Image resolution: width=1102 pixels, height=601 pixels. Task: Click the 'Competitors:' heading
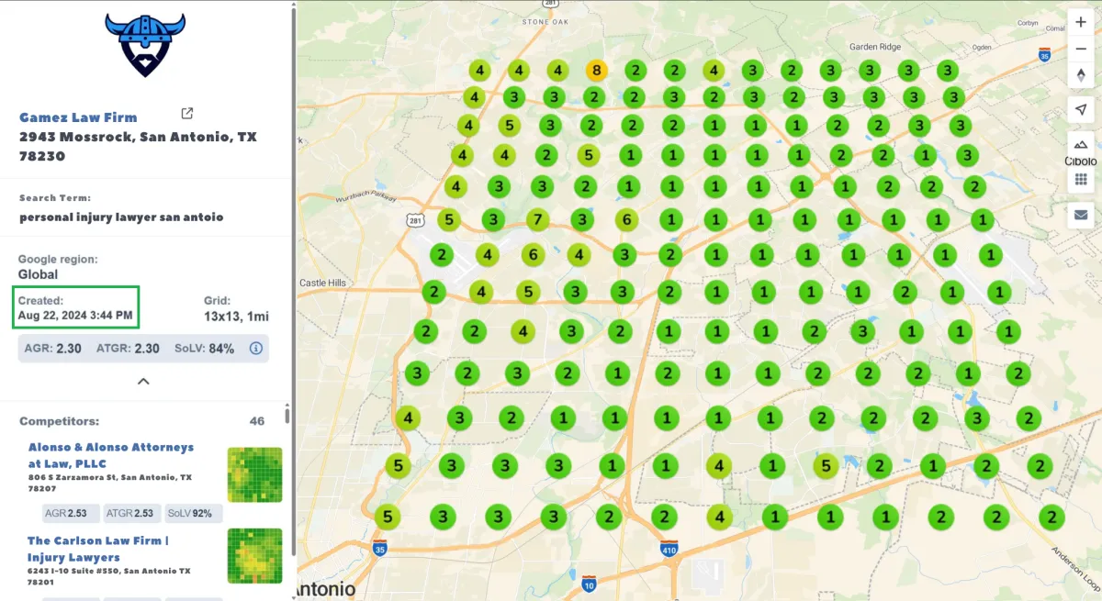click(59, 421)
